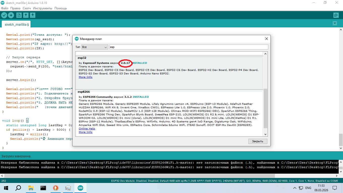The height and width of the screenshot is (193, 343).
Task: Open File Explorer from the taskbar
Action: click(x=31, y=188)
